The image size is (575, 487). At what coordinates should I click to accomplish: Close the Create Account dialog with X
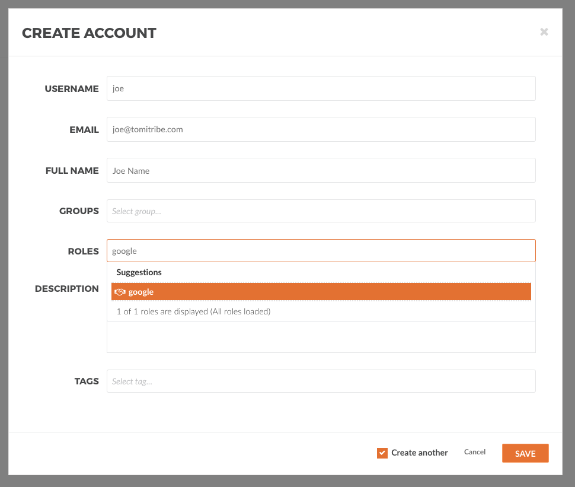[544, 32]
